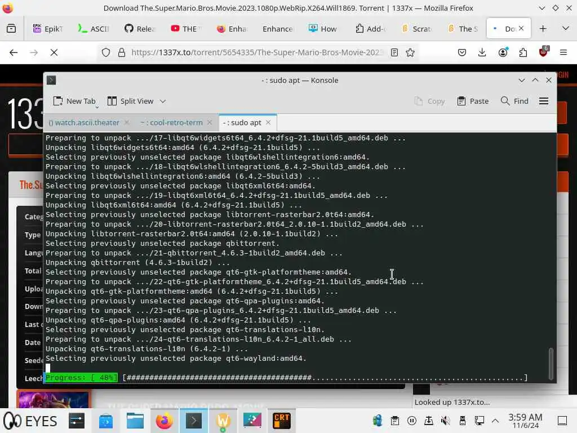Open Firefox window title dropdown arrow
577x433 pixels.
pyautogui.click(x=542, y=8)
